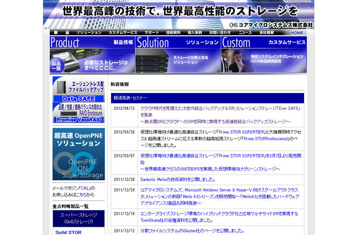
Task: Click the date 2011/12/12
Action: tap(124, 231)
